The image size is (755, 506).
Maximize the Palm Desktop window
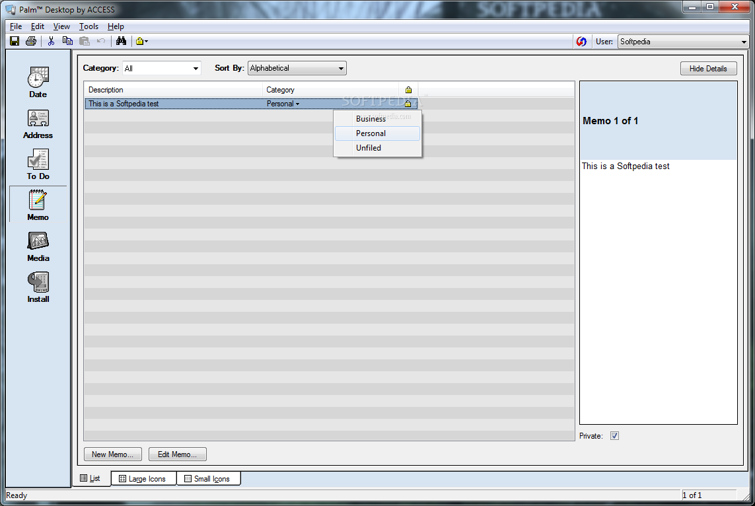pyautogui.click(x=709, y=7)
